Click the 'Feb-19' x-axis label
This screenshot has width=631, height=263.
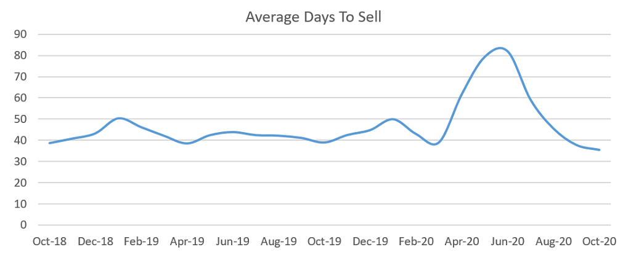click(141, 242)
